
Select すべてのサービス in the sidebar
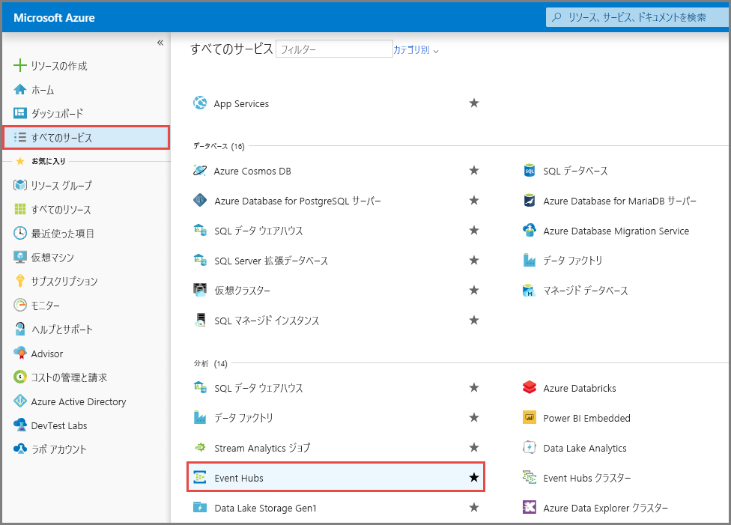pyautogui.click(x=86, y=138)
